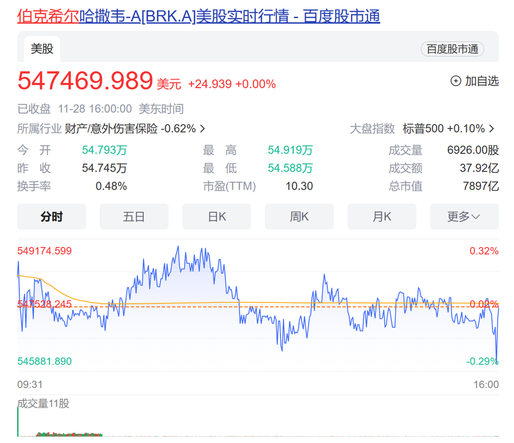Open industry 财产/意外伤害保险 chevron

click(203, 129)
